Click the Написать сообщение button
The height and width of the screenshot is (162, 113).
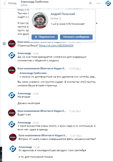pyautogui.click(x=76, y=37)
